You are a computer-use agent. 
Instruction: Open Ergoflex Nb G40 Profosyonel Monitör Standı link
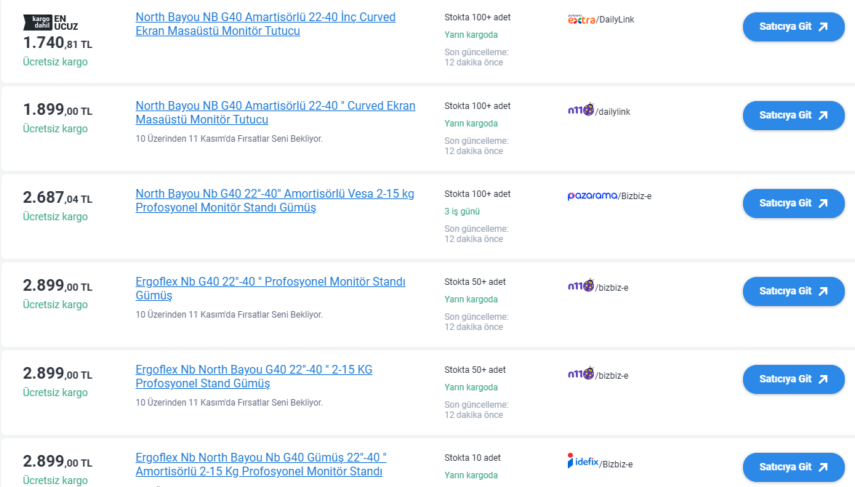(270, 289)
